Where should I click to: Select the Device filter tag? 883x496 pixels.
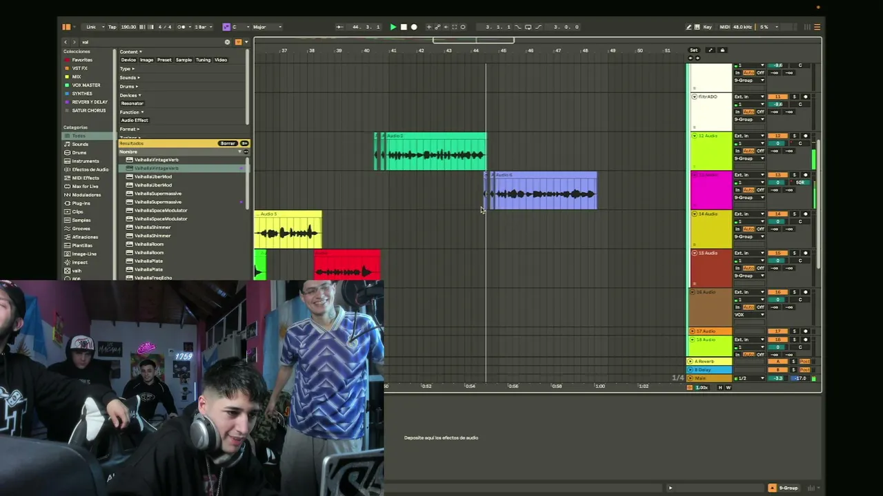click(x=128, y=60)
